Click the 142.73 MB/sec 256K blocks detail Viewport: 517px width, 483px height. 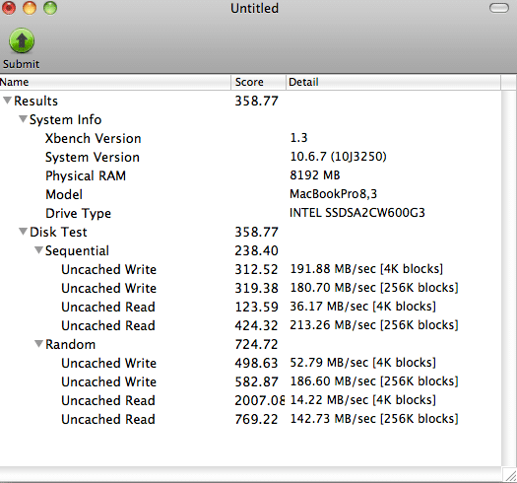[374, 419]
